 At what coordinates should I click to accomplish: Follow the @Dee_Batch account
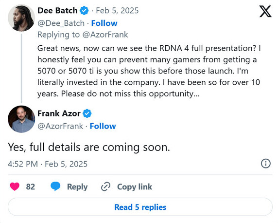coord(104,23)
